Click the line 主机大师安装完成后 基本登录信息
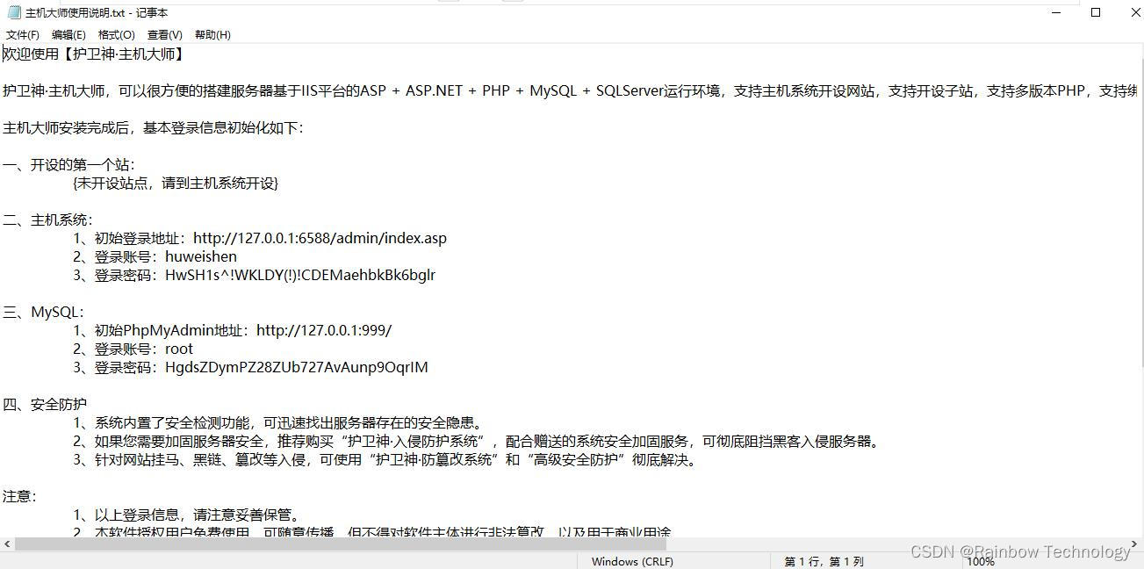Screen dimensions: 1144x569 point(153,127)
